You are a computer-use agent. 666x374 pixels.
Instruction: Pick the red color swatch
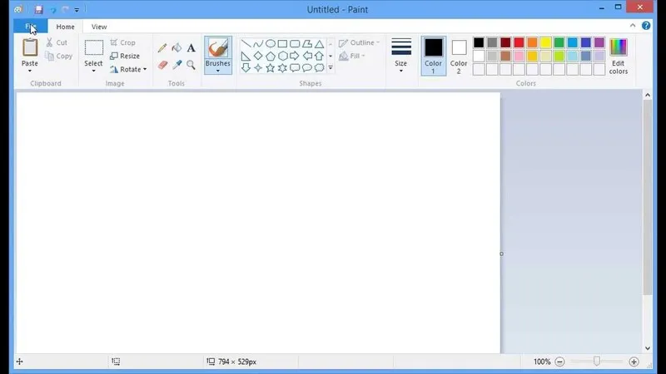(519, 42)
